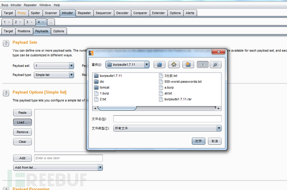Switch to Decoder tab

122,13
